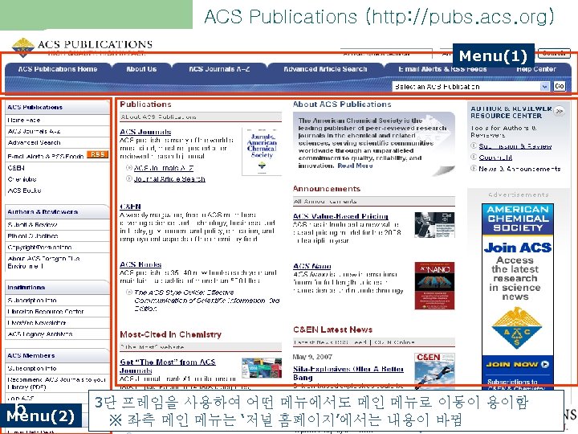Click the C&EN heading link
The height and width of the screenshot is (434, 578).
point(130,207)
